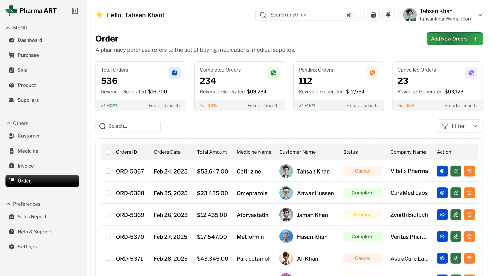The width and height of the screenshot is (491, 276).
Task: Open the calendar icon in the header
Action: tap(373, 15)
